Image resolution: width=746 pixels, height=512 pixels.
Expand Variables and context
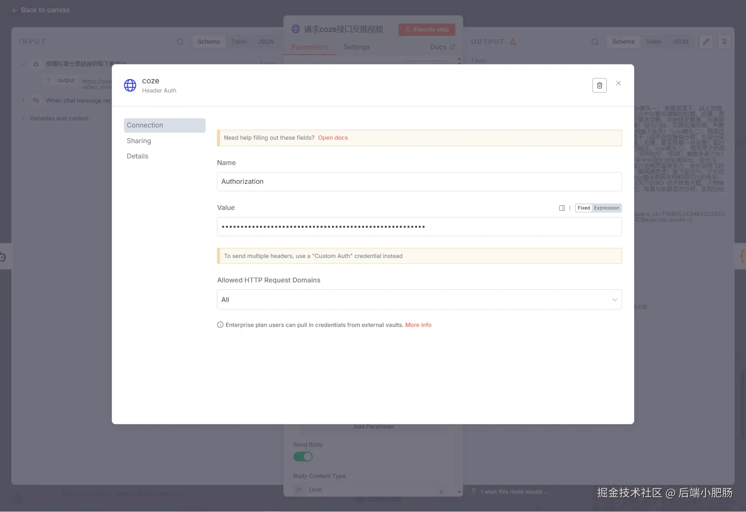tap(24, 119)
